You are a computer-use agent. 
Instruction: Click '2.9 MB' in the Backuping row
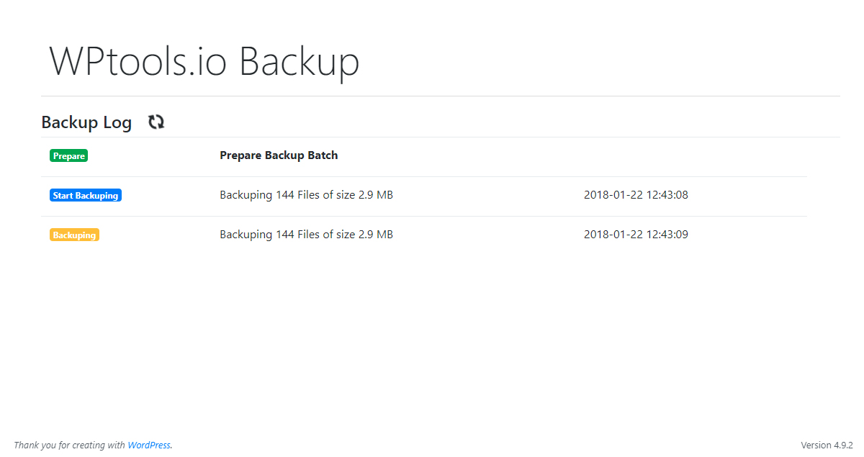376,234
